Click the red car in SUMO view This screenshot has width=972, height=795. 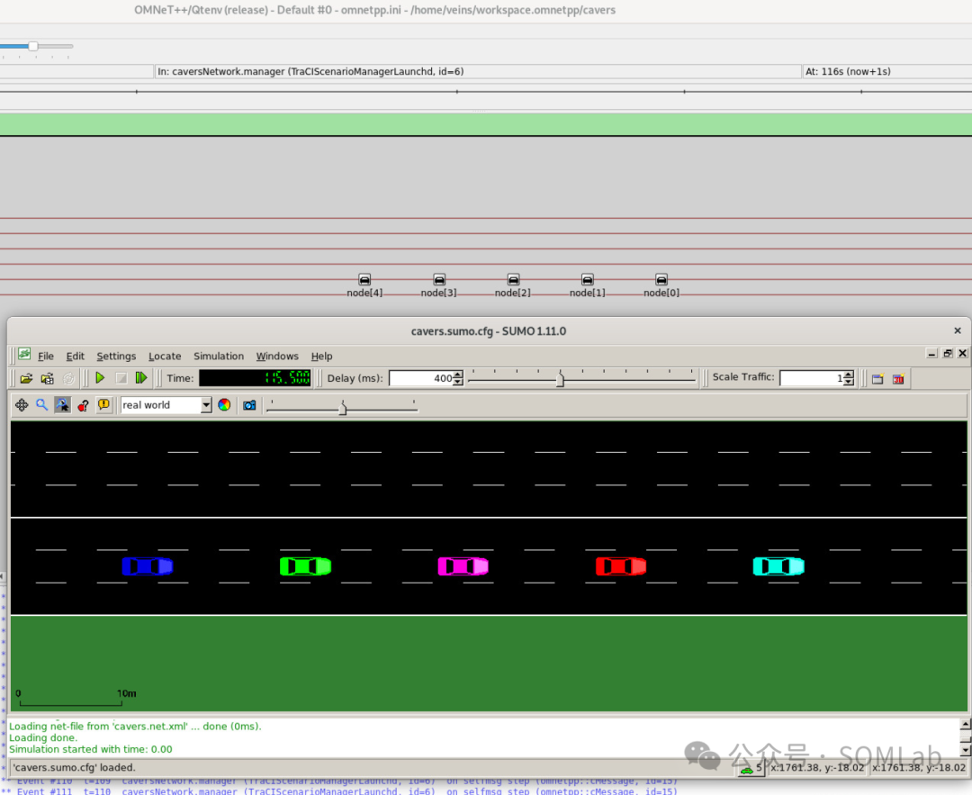click(620, 566)
